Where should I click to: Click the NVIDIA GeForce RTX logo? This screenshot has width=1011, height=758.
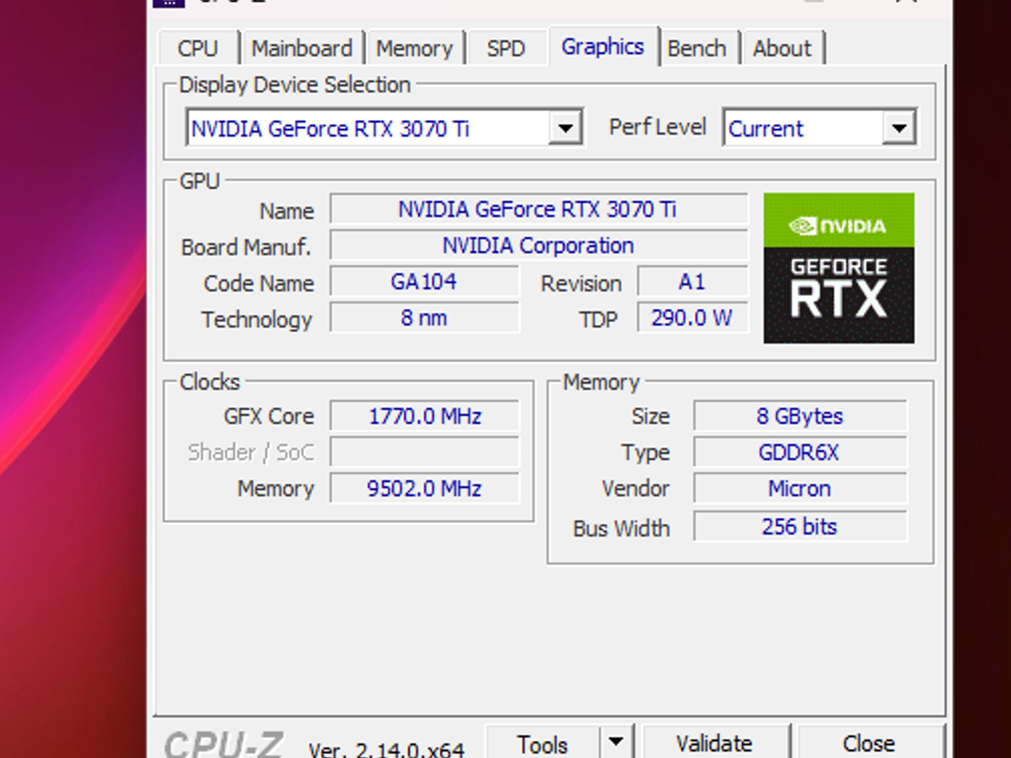[839, 268]
